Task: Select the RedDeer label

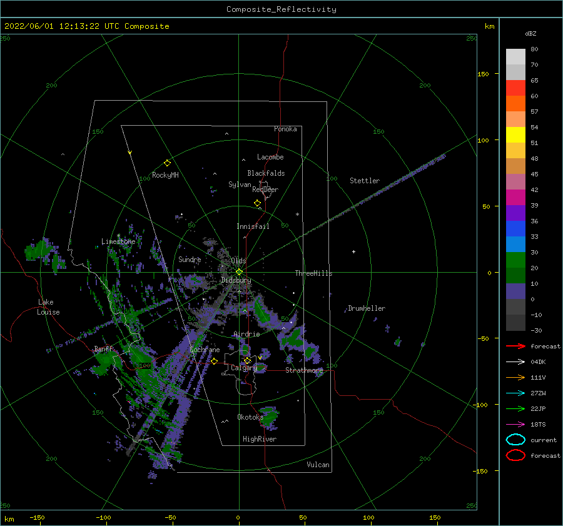Action: pyautogui.click(x=265, y=190)
